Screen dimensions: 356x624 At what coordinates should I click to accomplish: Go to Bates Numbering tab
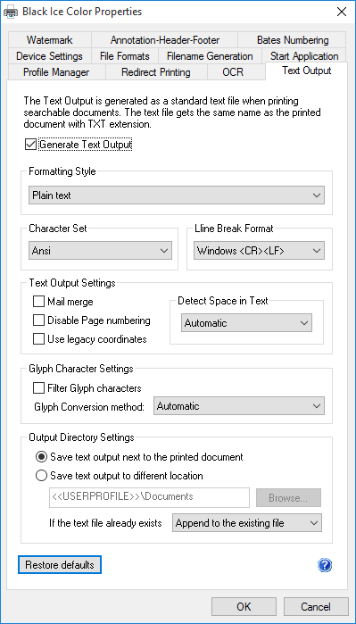tap(293, 40)
